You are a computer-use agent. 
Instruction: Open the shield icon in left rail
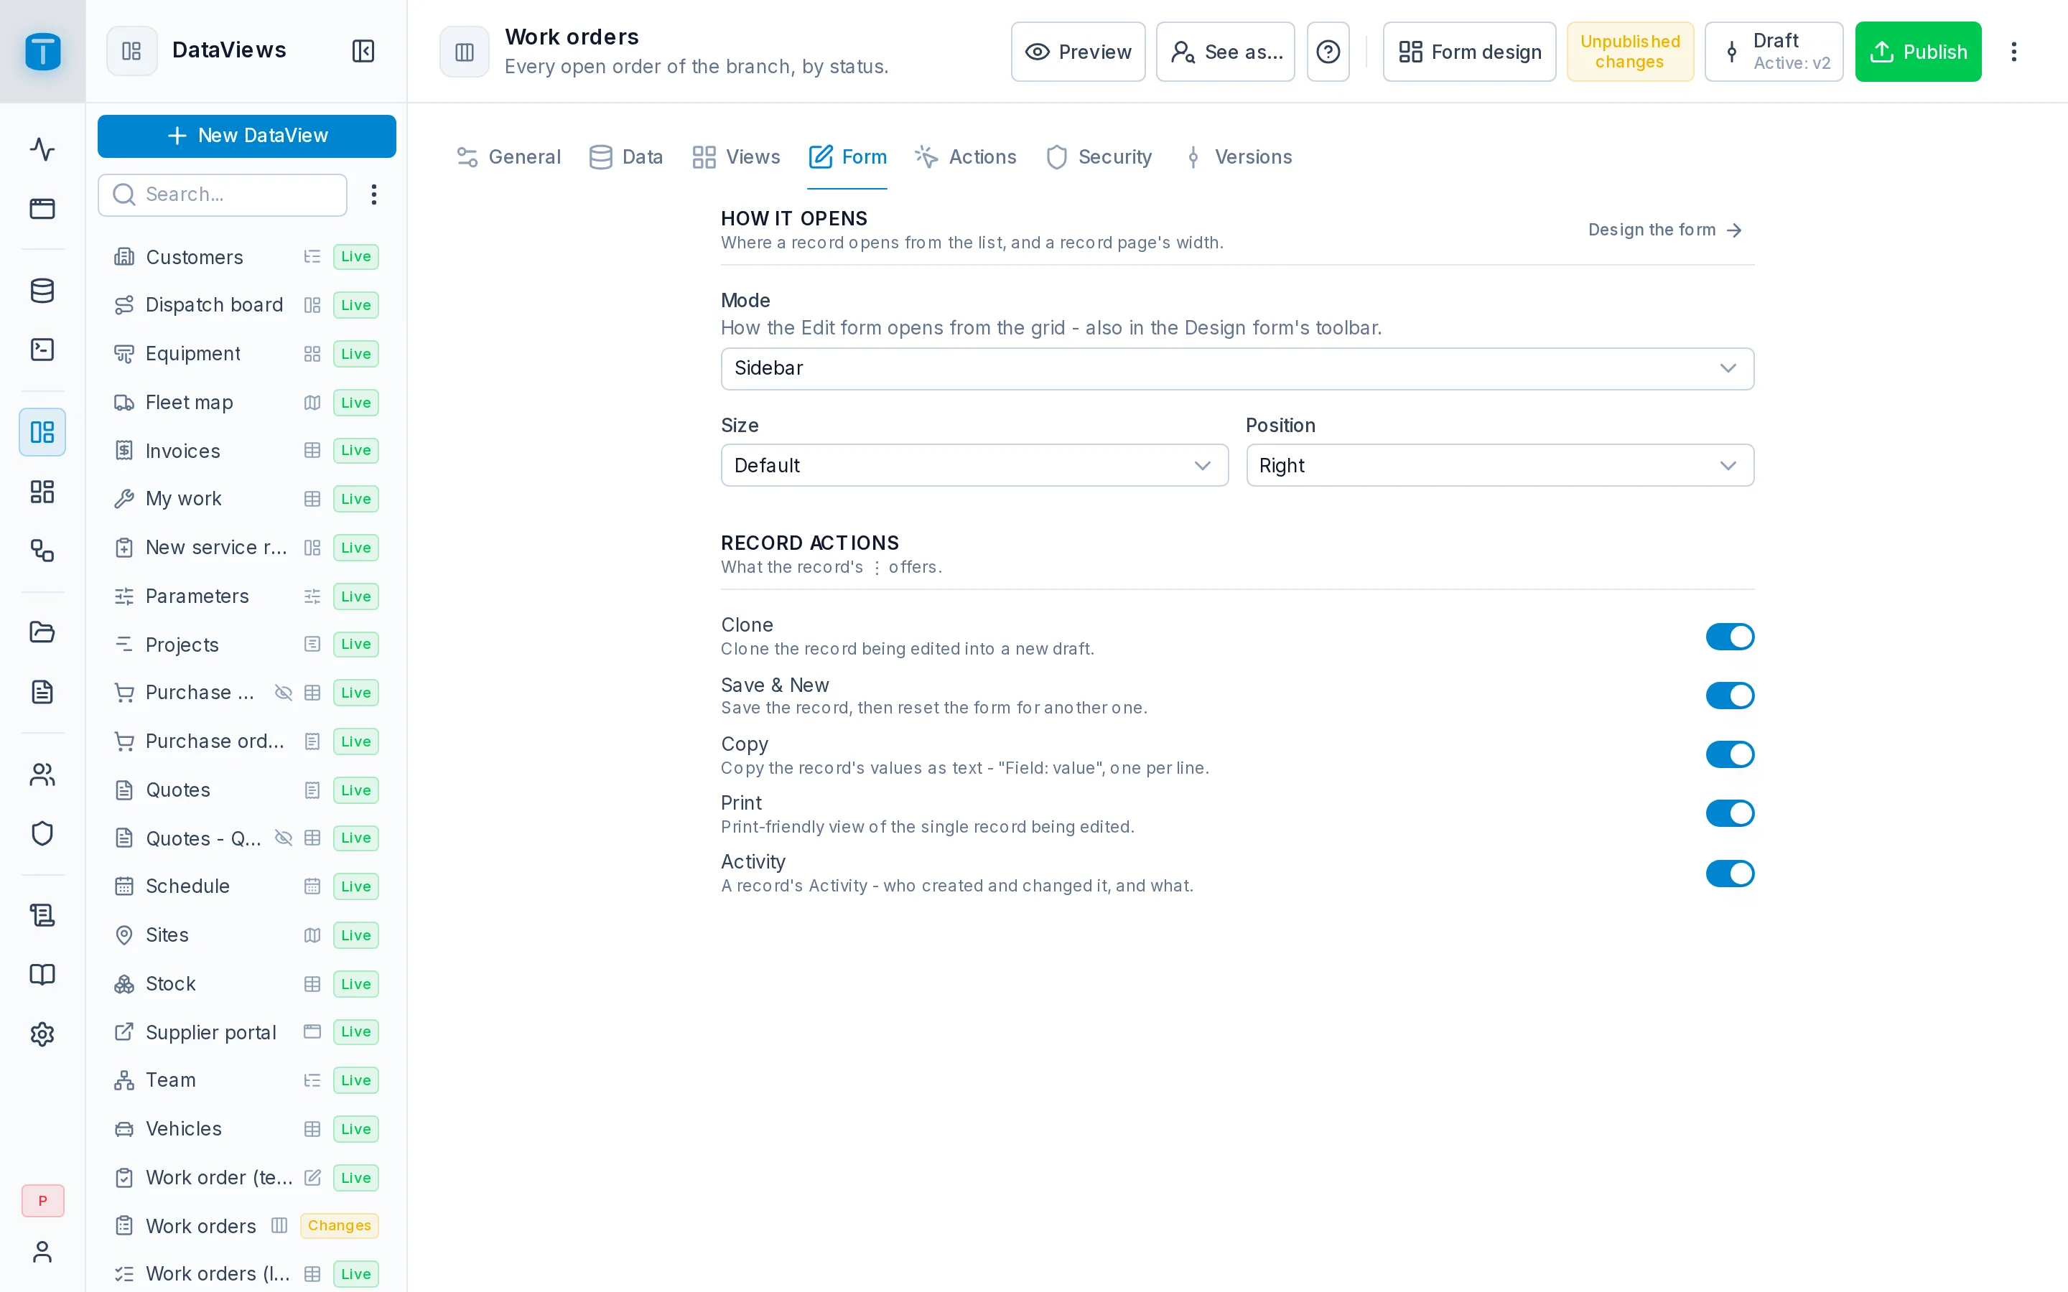pos(42,833)
